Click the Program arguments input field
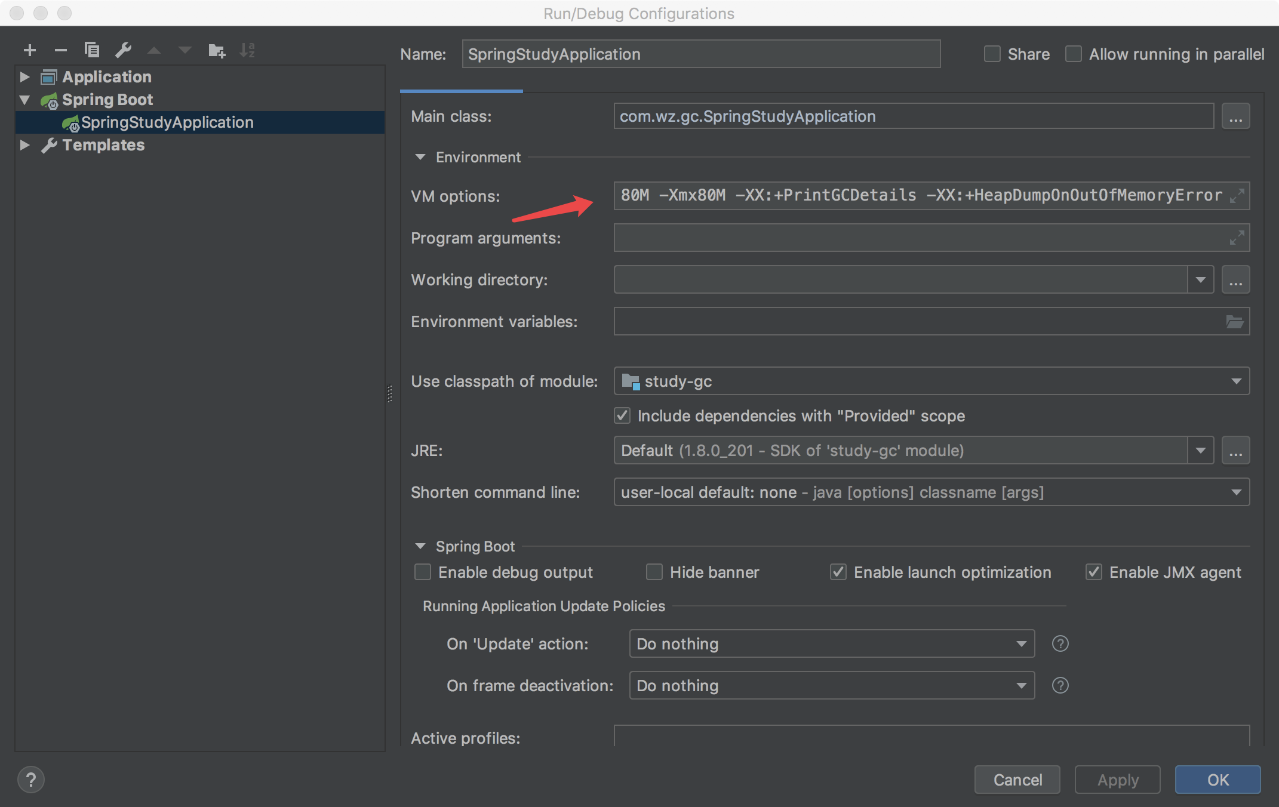This screenshot has height=807, width=1279. [920, 238]
